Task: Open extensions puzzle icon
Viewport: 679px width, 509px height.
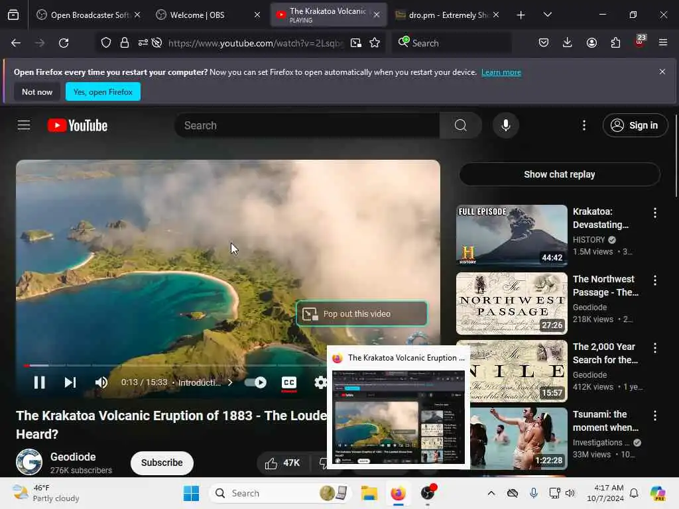Action: [615, 42]
